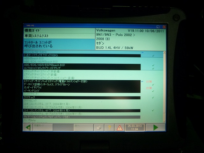Select the オンボードサプライ row
This screenshot has width=204, height=153.
pos(82,88)
